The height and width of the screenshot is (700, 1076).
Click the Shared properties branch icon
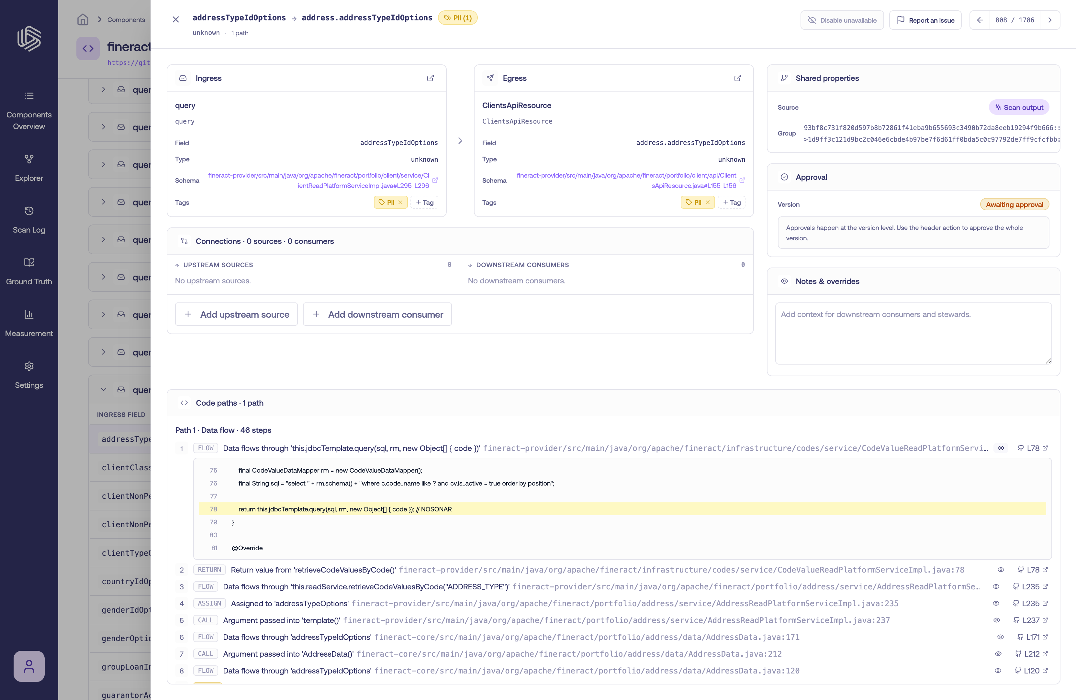784,78
